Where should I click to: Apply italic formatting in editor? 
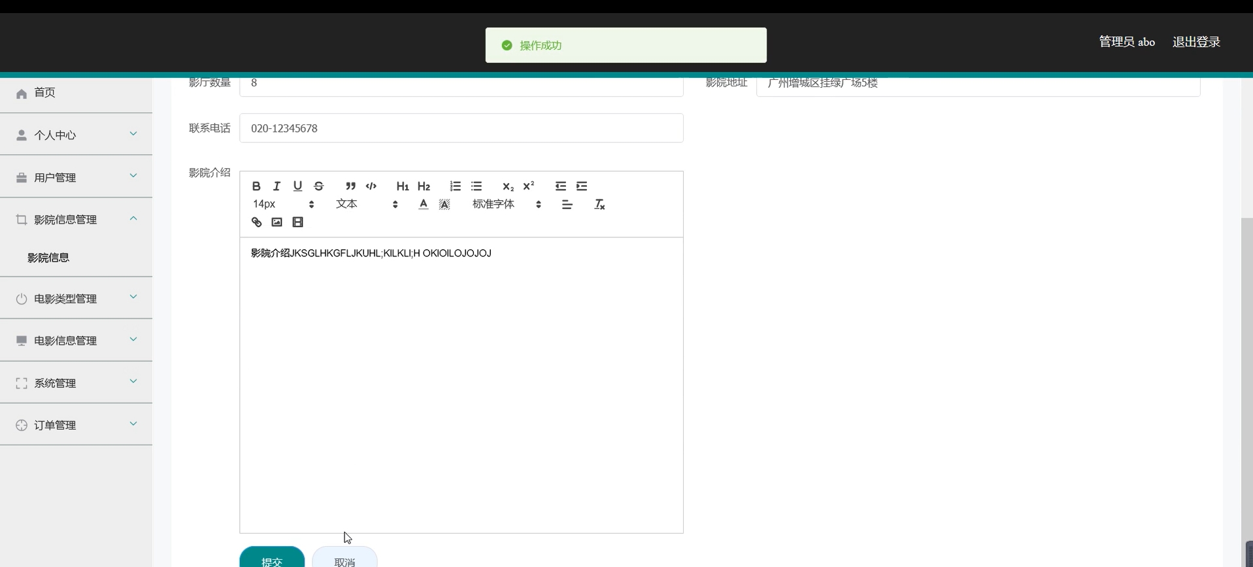click(276, 186)
